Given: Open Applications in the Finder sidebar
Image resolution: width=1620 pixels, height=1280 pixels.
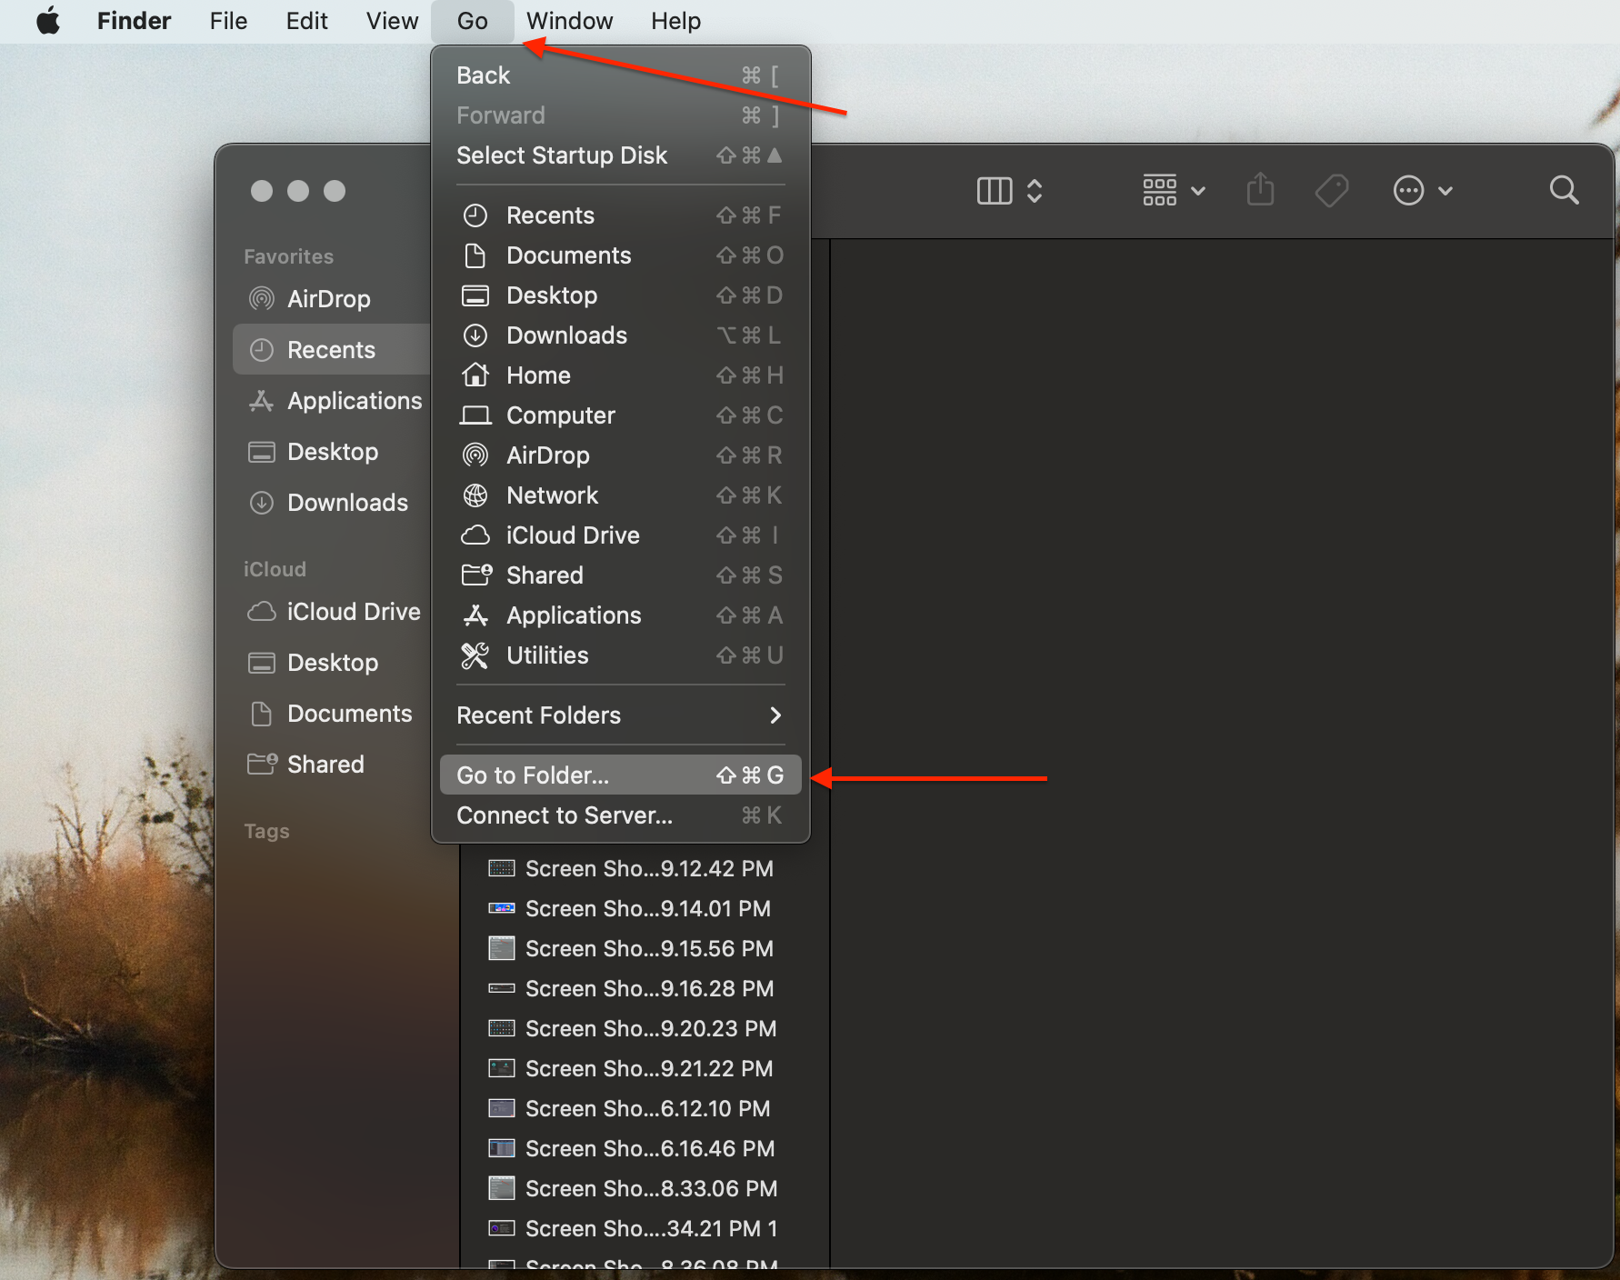Looking at the screenshot, I should click(x=332, y=401).
